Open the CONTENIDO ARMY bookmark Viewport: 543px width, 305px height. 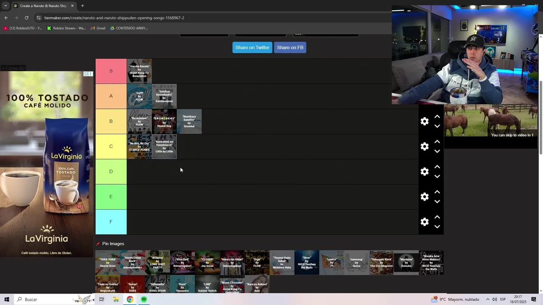click(129, 28)
